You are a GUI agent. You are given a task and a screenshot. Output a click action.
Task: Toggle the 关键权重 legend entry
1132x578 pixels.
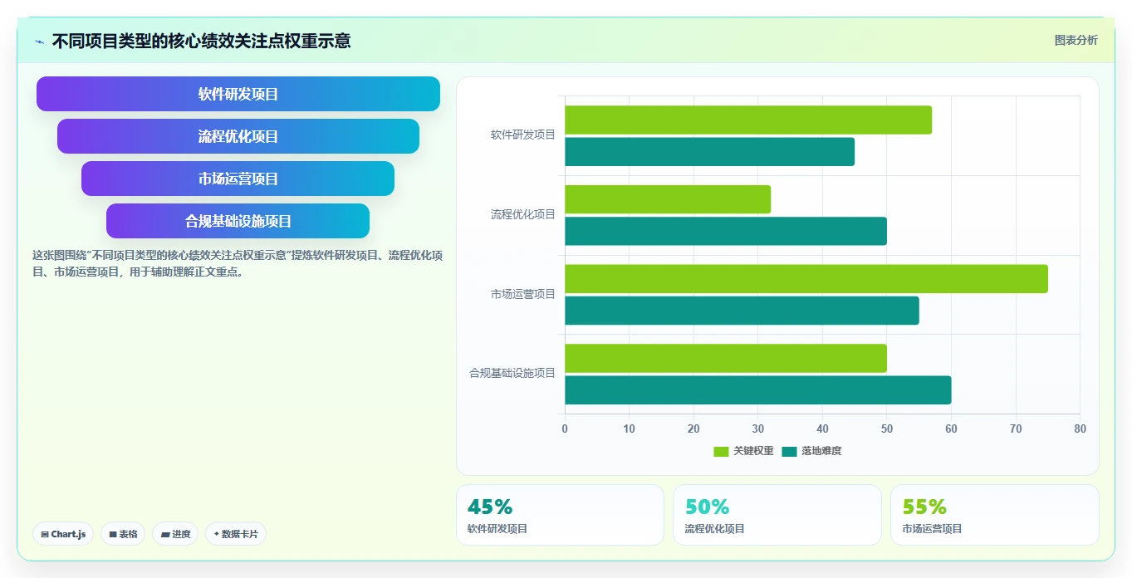743,451
